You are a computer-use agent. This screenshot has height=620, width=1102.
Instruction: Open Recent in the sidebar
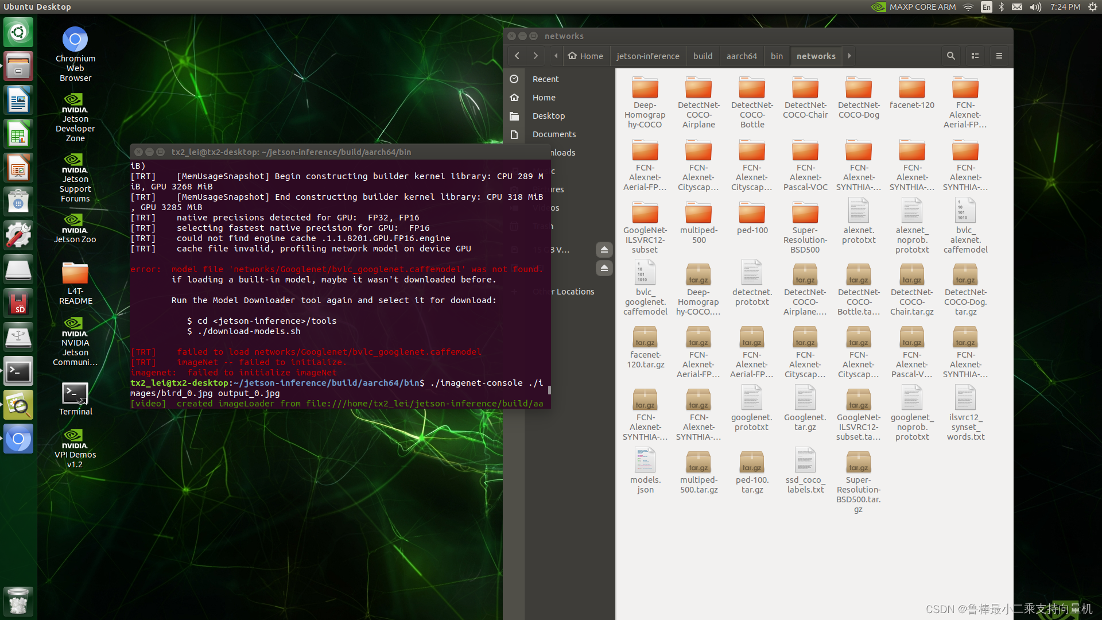click(545, 79)
